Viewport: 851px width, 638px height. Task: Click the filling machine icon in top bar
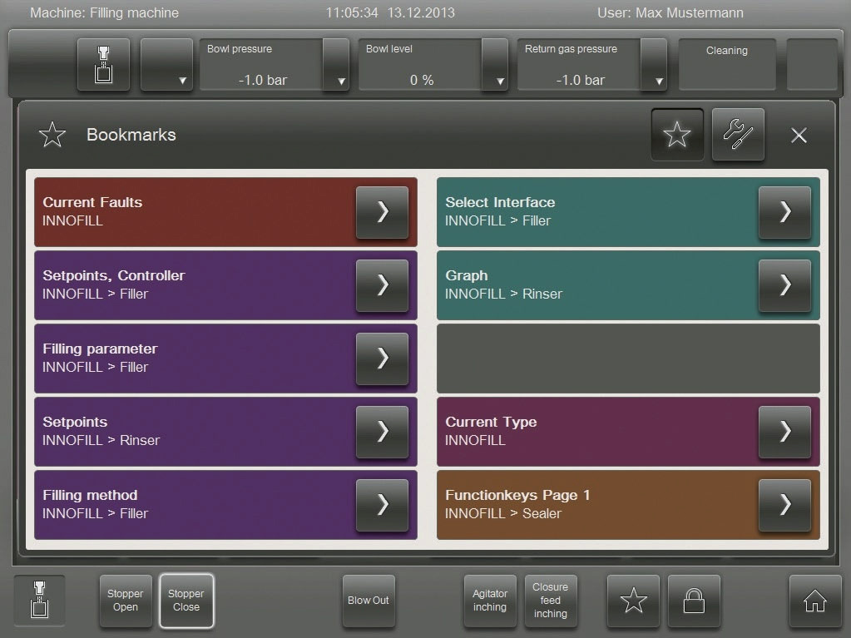coord(104,64)
